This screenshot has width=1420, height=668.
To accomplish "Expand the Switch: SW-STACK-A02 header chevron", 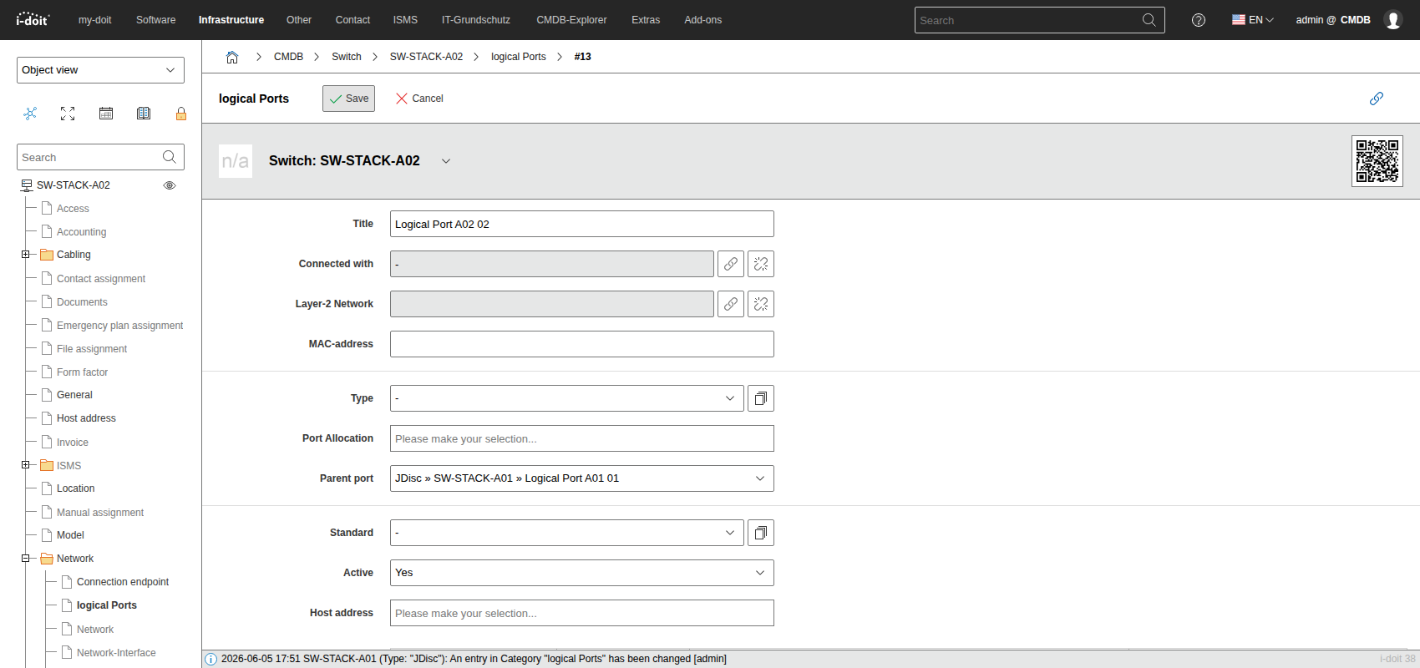I will 446,161.
